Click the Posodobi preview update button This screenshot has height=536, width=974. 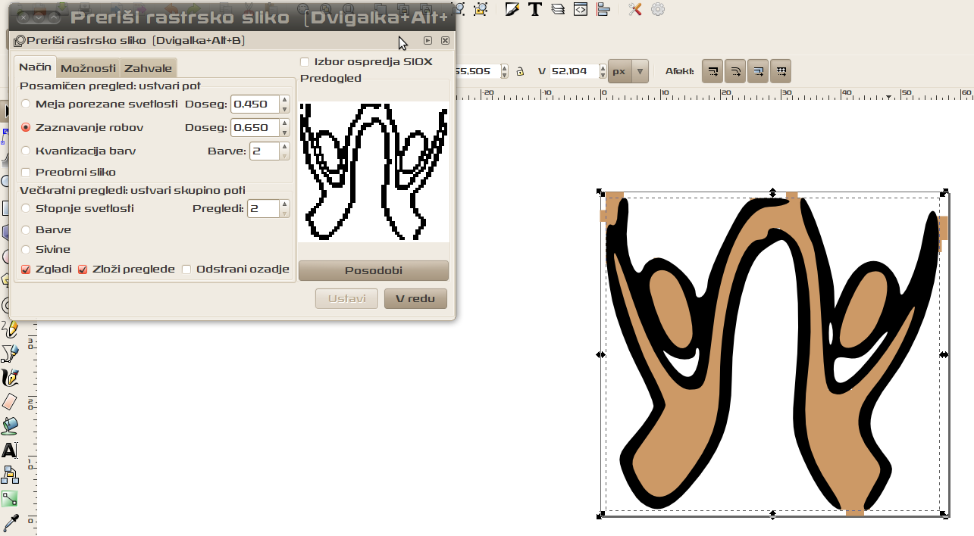(373, 270)
